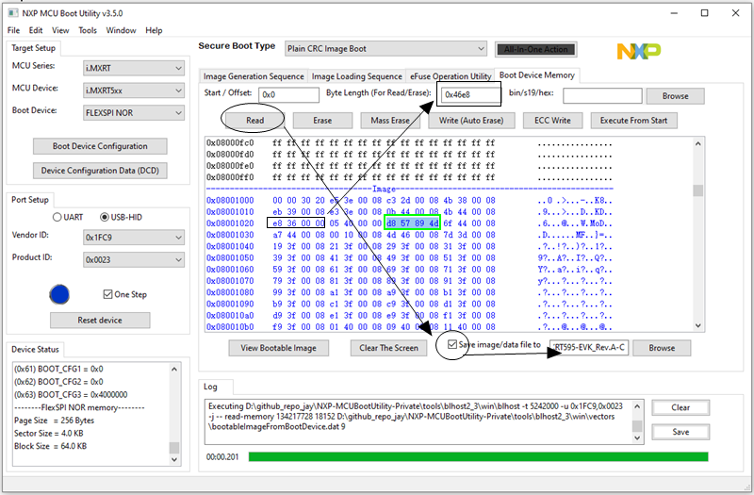754x495 pixels.
Task: Click the save file path field
Action: [590, 347]
